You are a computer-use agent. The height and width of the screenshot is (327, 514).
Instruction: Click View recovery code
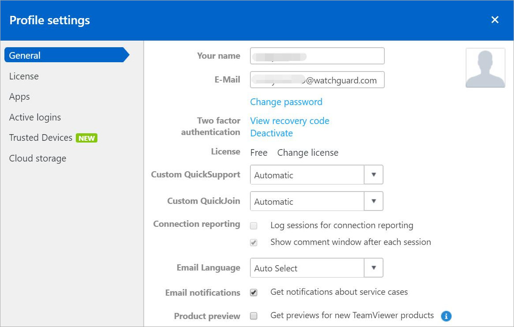coord(290,120)
